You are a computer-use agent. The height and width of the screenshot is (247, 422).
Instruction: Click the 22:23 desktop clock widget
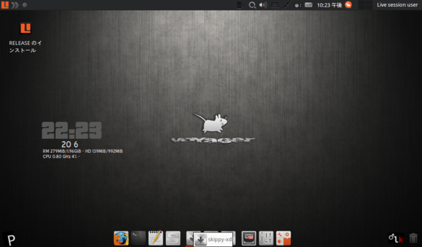pos(72,130)
